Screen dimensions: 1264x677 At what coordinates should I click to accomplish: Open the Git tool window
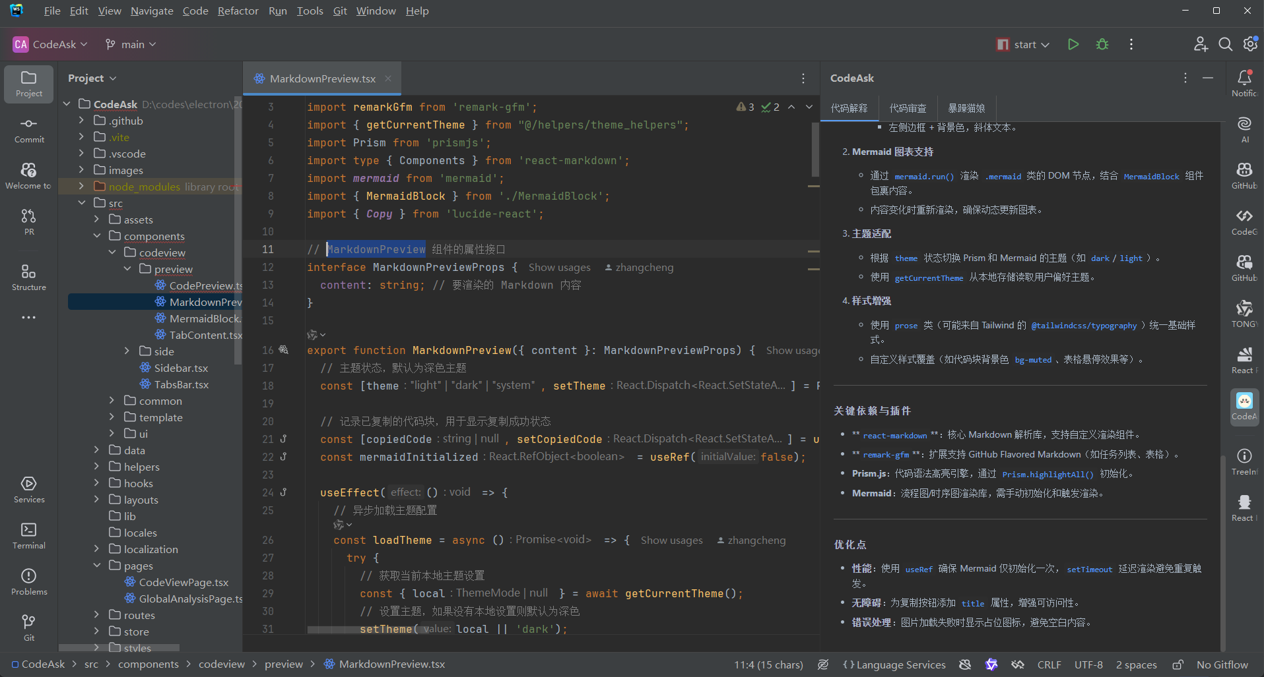[28, 626]
